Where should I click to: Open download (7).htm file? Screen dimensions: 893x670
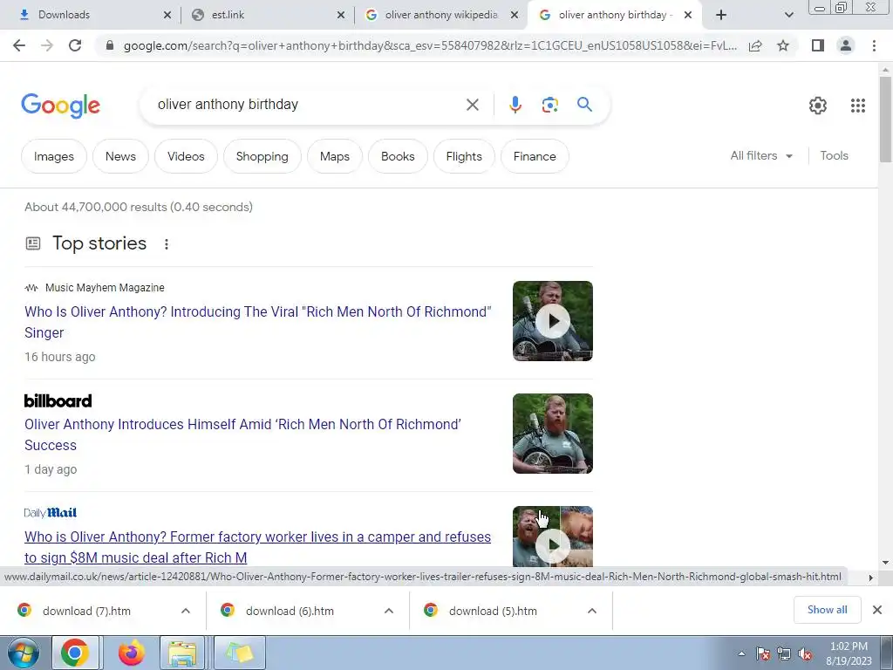pos(86,611)
